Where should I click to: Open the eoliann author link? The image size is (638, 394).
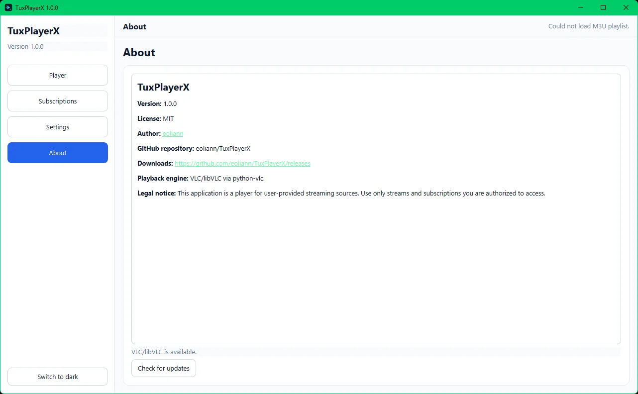pyautogui.click(x=173, y=134)
